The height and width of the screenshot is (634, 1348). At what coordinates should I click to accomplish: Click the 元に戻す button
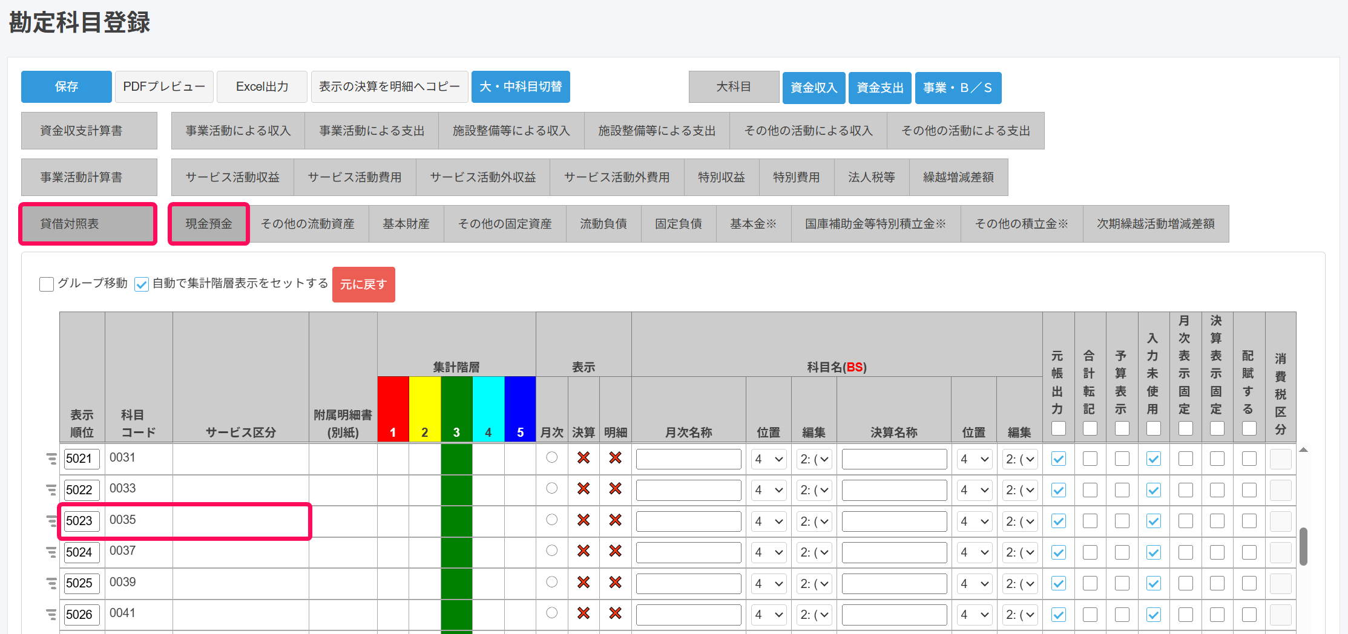363,284
